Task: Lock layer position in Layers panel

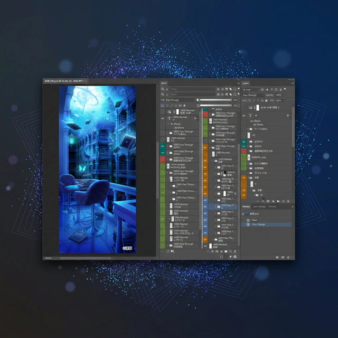Action: tap(258, 100)
